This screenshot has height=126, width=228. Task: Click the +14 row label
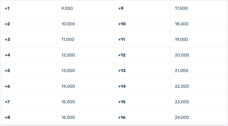[x=122, y=86]
